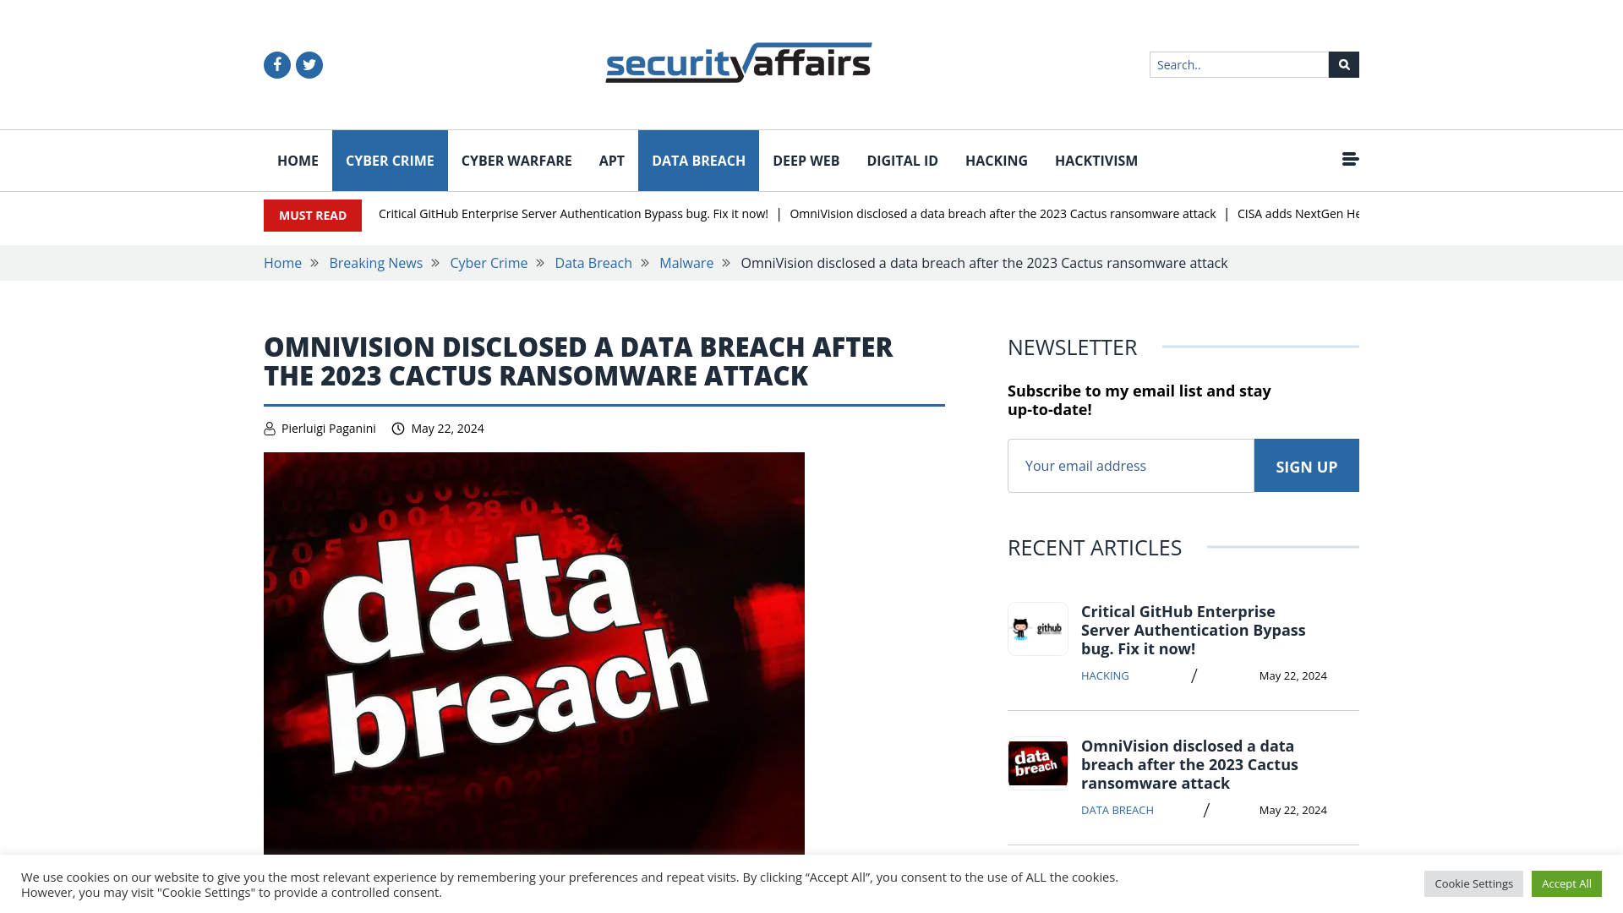
Task: Click the DEEP WEB menu item
Action: pyautogui.click(x=806, y=160)
